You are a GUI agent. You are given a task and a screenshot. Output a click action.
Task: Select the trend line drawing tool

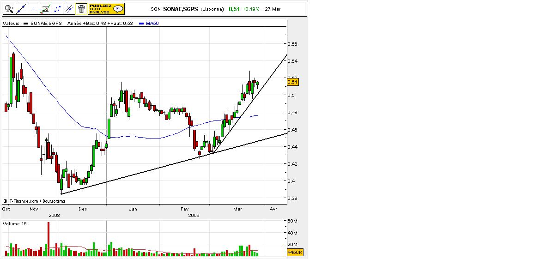pyautogui.click(x=21, y=9)
